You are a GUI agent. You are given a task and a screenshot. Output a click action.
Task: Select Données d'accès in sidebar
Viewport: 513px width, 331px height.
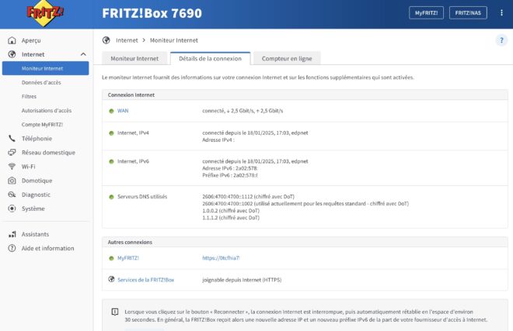pos(42,82)
